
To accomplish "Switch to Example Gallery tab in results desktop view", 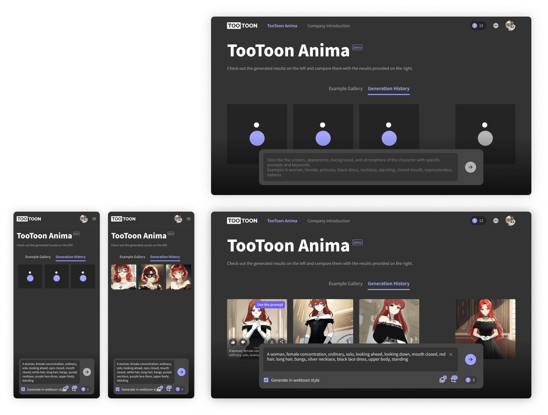I will tap(346, 284).
